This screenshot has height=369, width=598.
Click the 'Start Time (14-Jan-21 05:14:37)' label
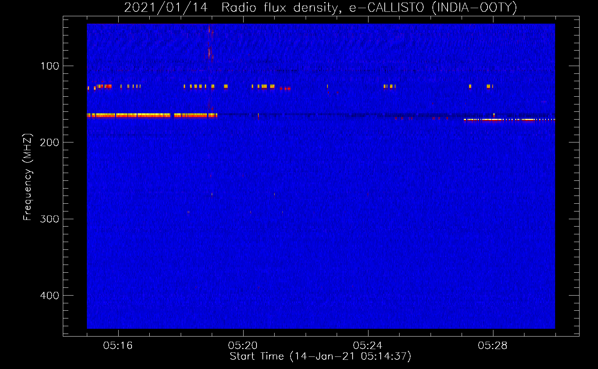320,356
